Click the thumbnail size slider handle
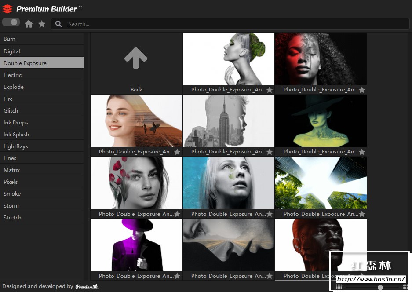 [x=380, y=288]
